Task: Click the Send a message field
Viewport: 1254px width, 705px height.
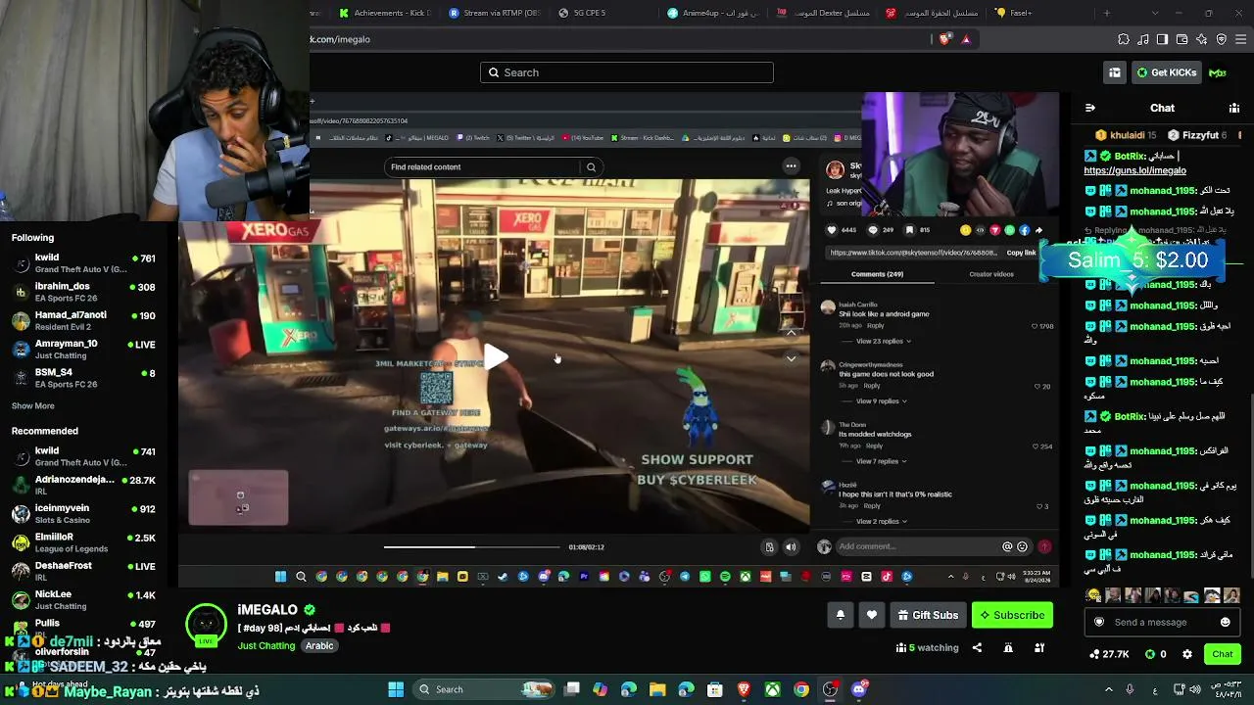Action: [1162, 622]
